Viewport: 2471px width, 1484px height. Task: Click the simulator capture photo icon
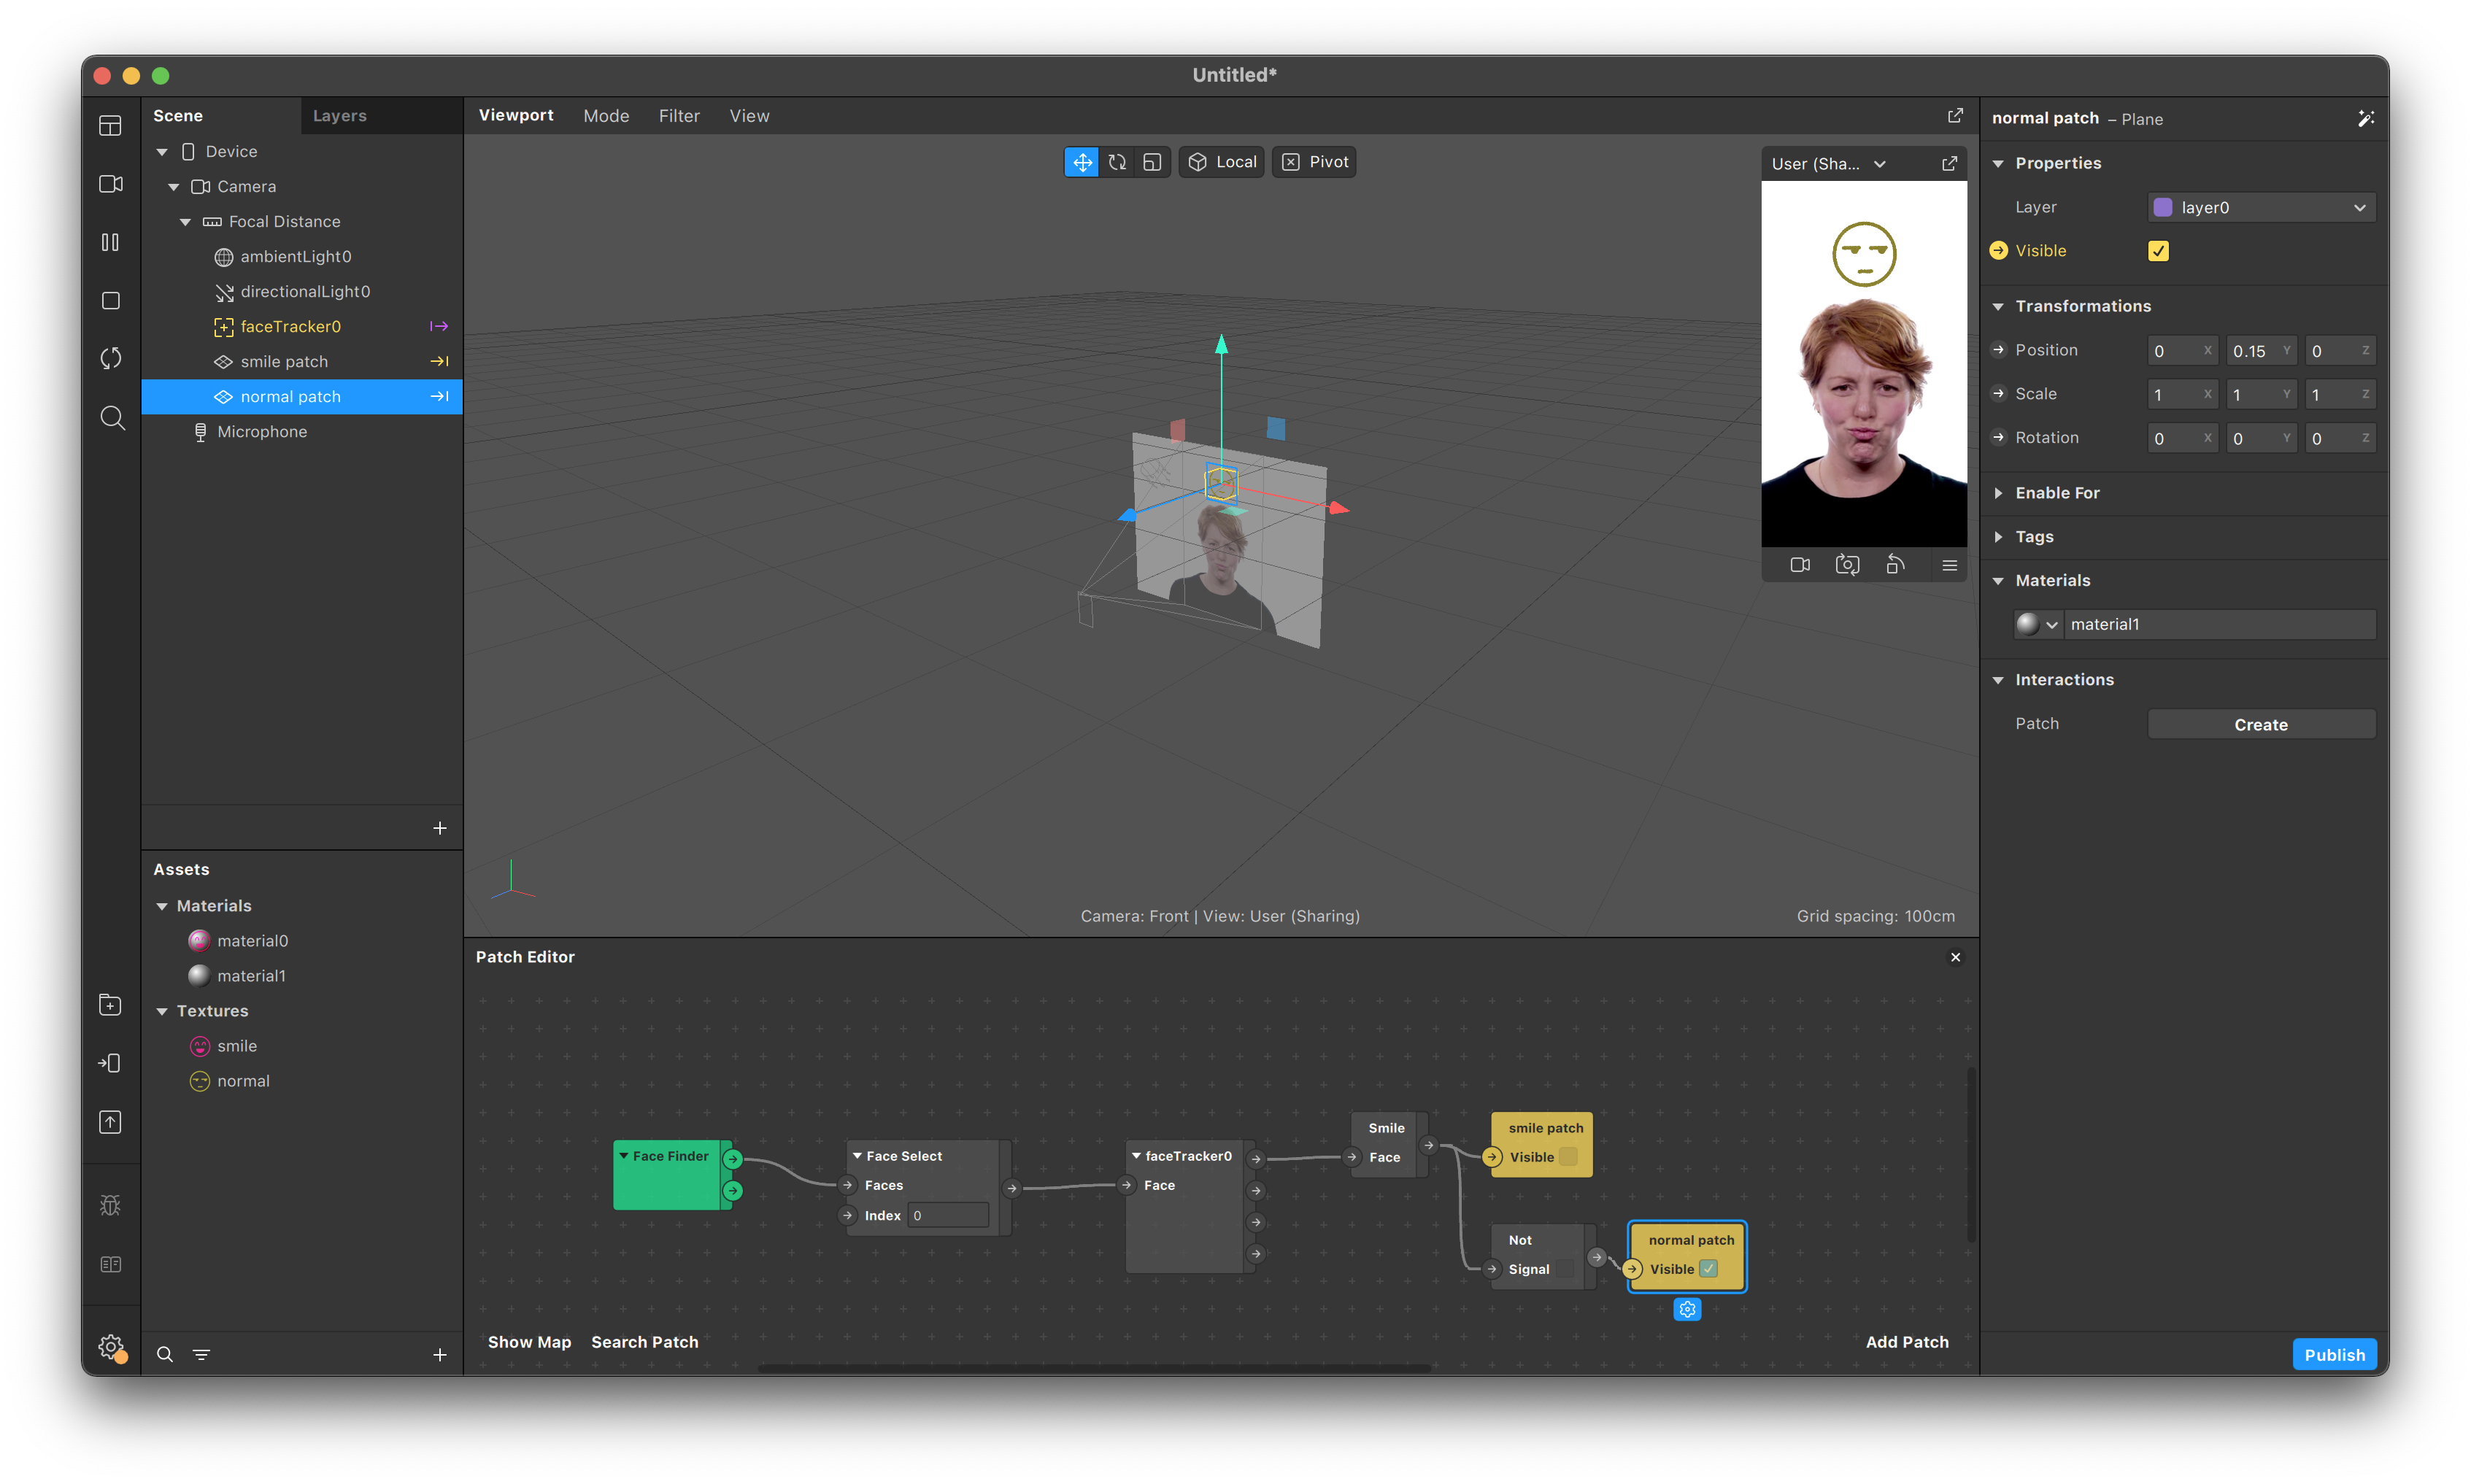1847,565
